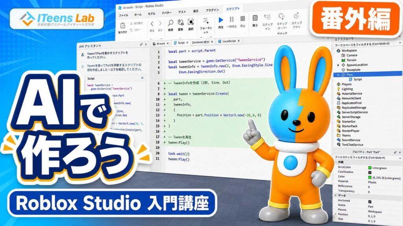
Task: Pin the AI アシスタント panel
Action: [x=141, y=45]
